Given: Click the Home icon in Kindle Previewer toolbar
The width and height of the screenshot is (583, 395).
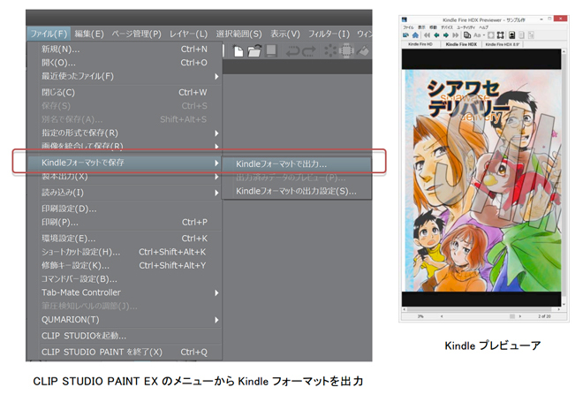Looking at the screenshot, I should click(415, 35).
